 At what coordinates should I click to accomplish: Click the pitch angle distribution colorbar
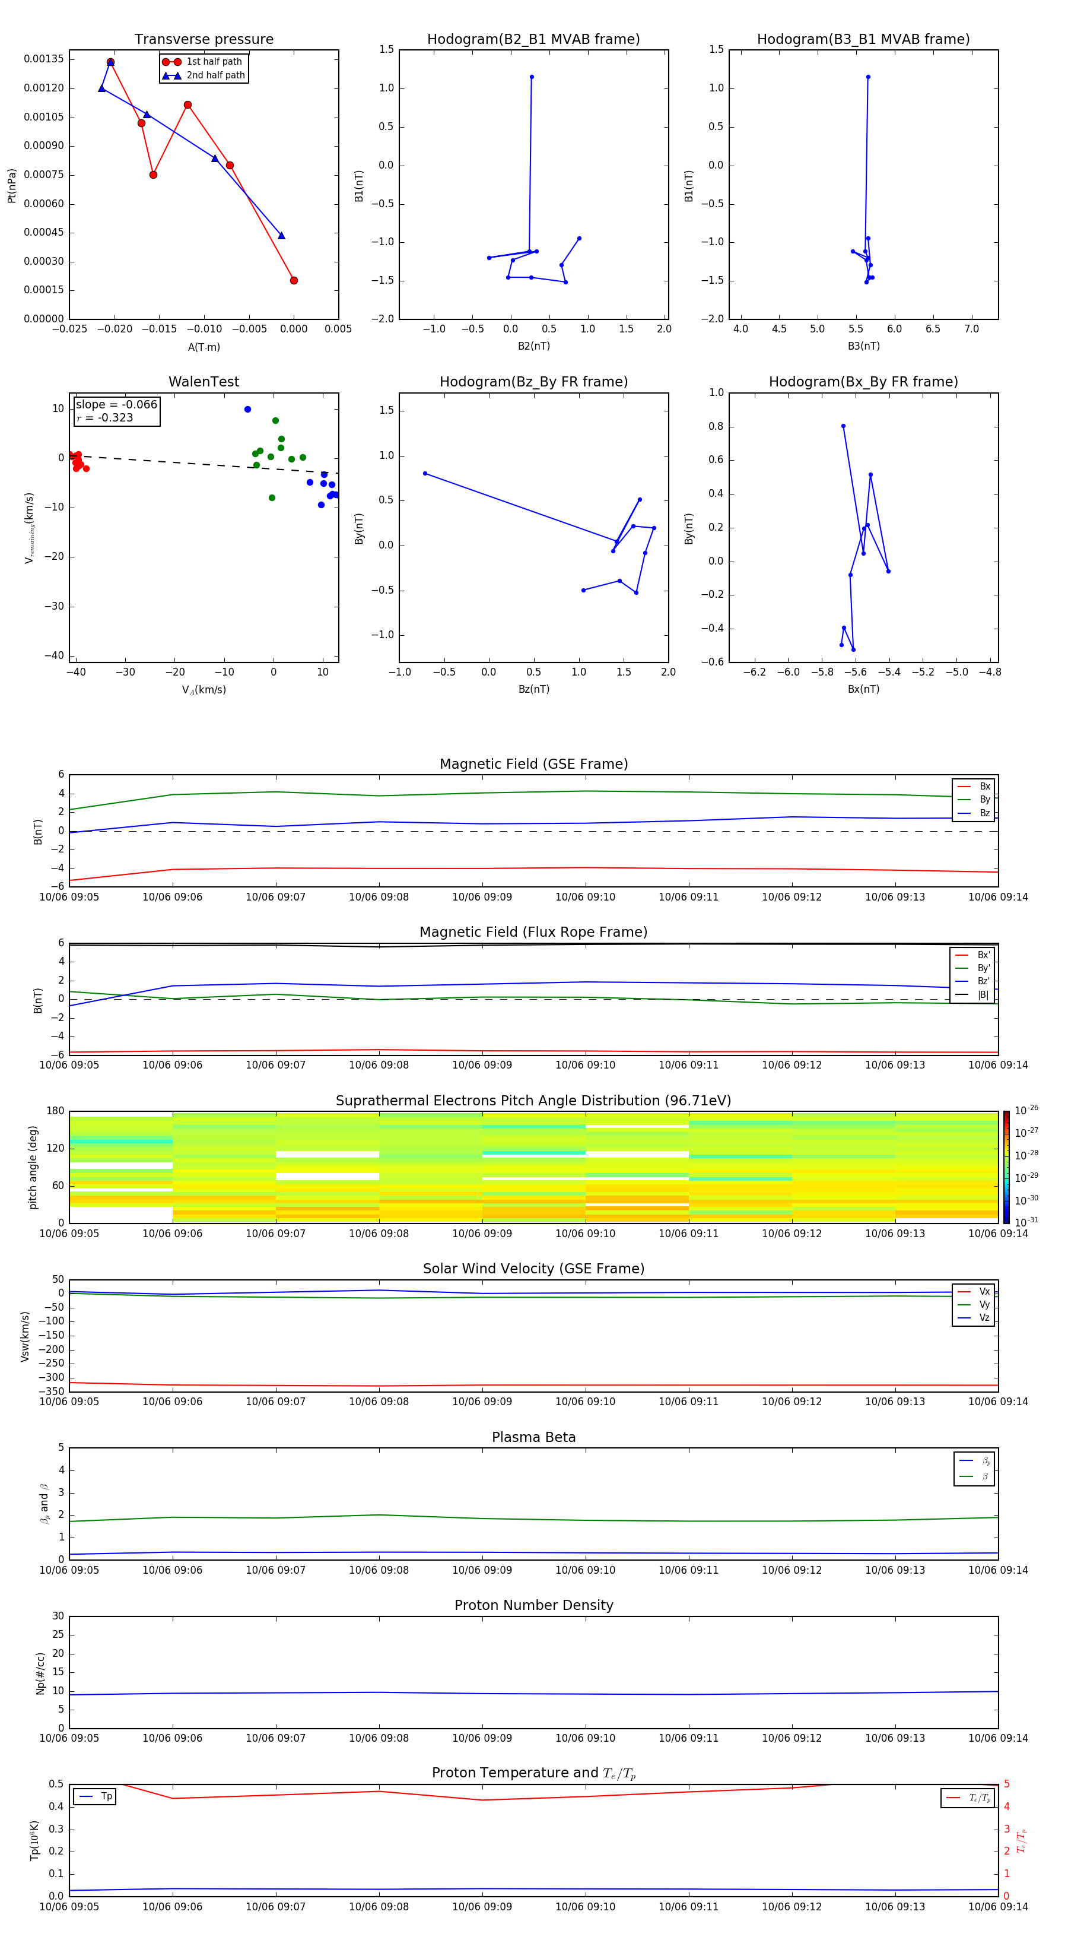tap(1006, 1166)
